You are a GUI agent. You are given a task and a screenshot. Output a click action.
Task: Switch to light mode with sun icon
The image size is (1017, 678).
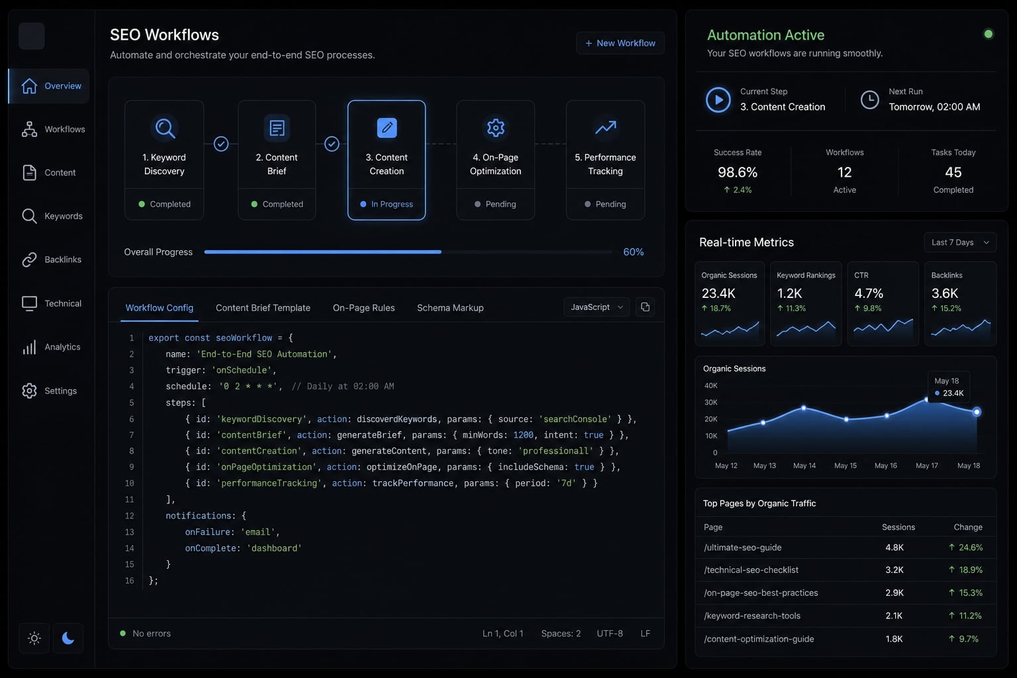[34, 638]
